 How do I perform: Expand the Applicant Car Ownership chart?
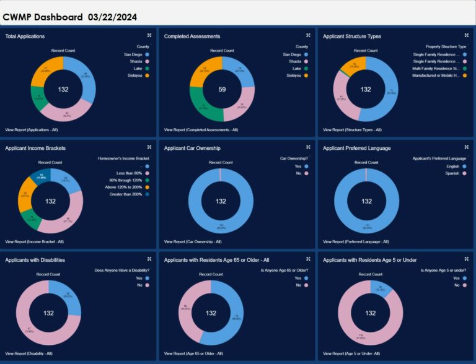(308, 147)
